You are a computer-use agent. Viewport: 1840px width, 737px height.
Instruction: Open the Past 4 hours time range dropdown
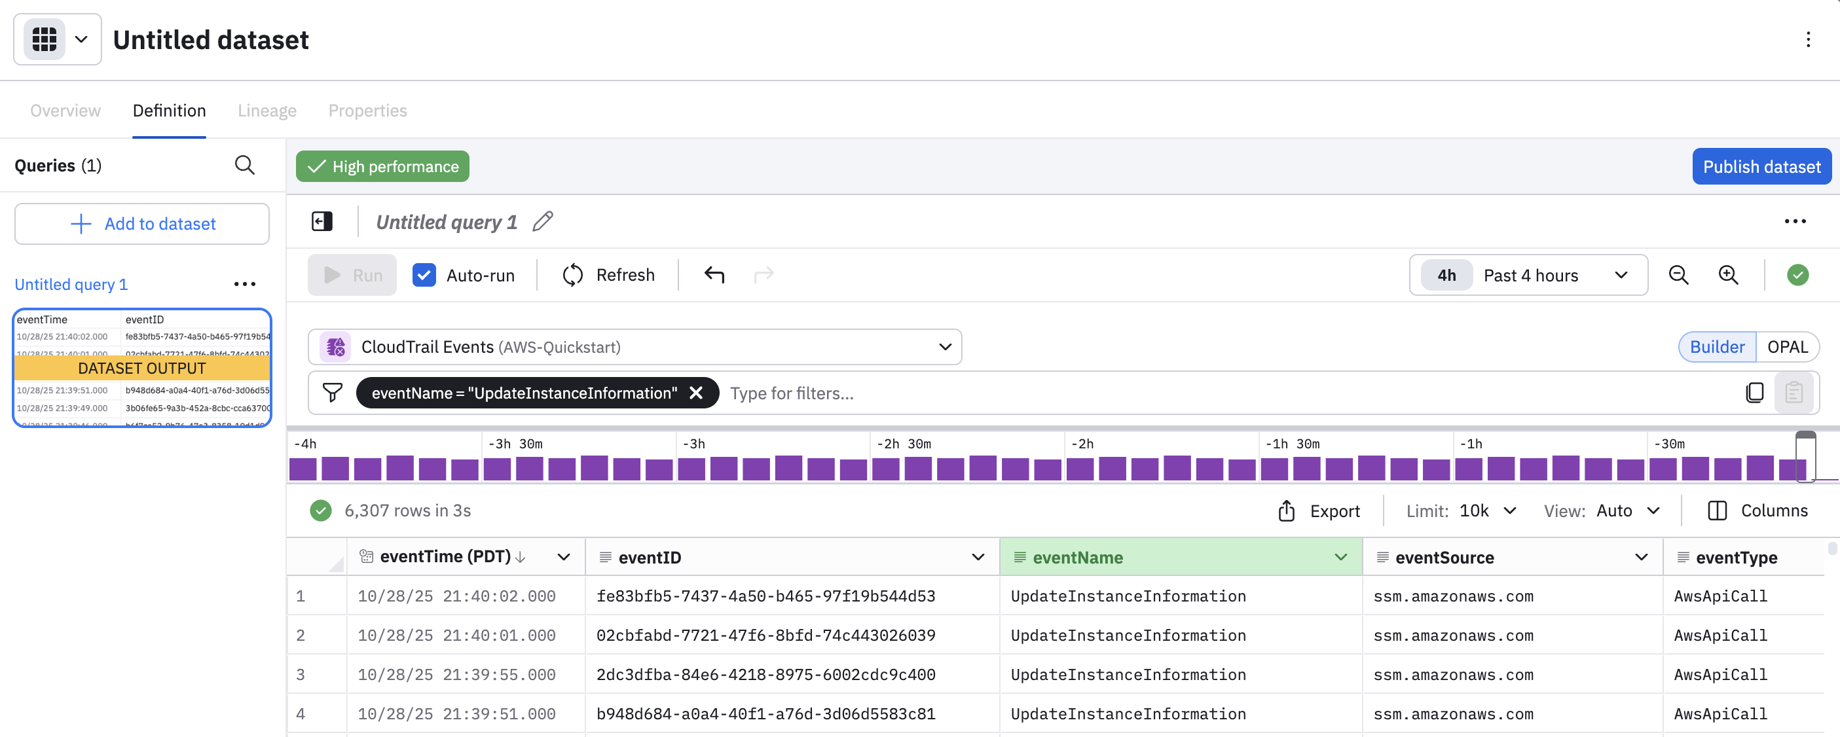tap(1620, 274)
